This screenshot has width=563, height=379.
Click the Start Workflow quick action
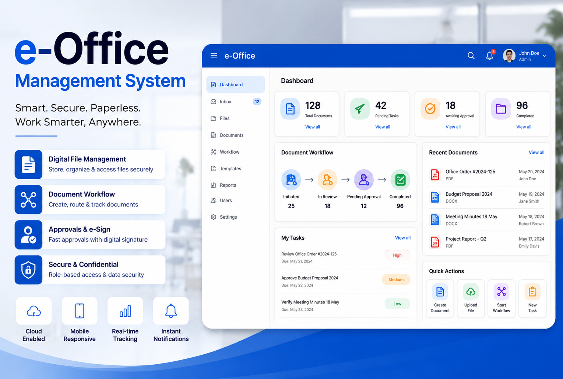pos(502,299)
